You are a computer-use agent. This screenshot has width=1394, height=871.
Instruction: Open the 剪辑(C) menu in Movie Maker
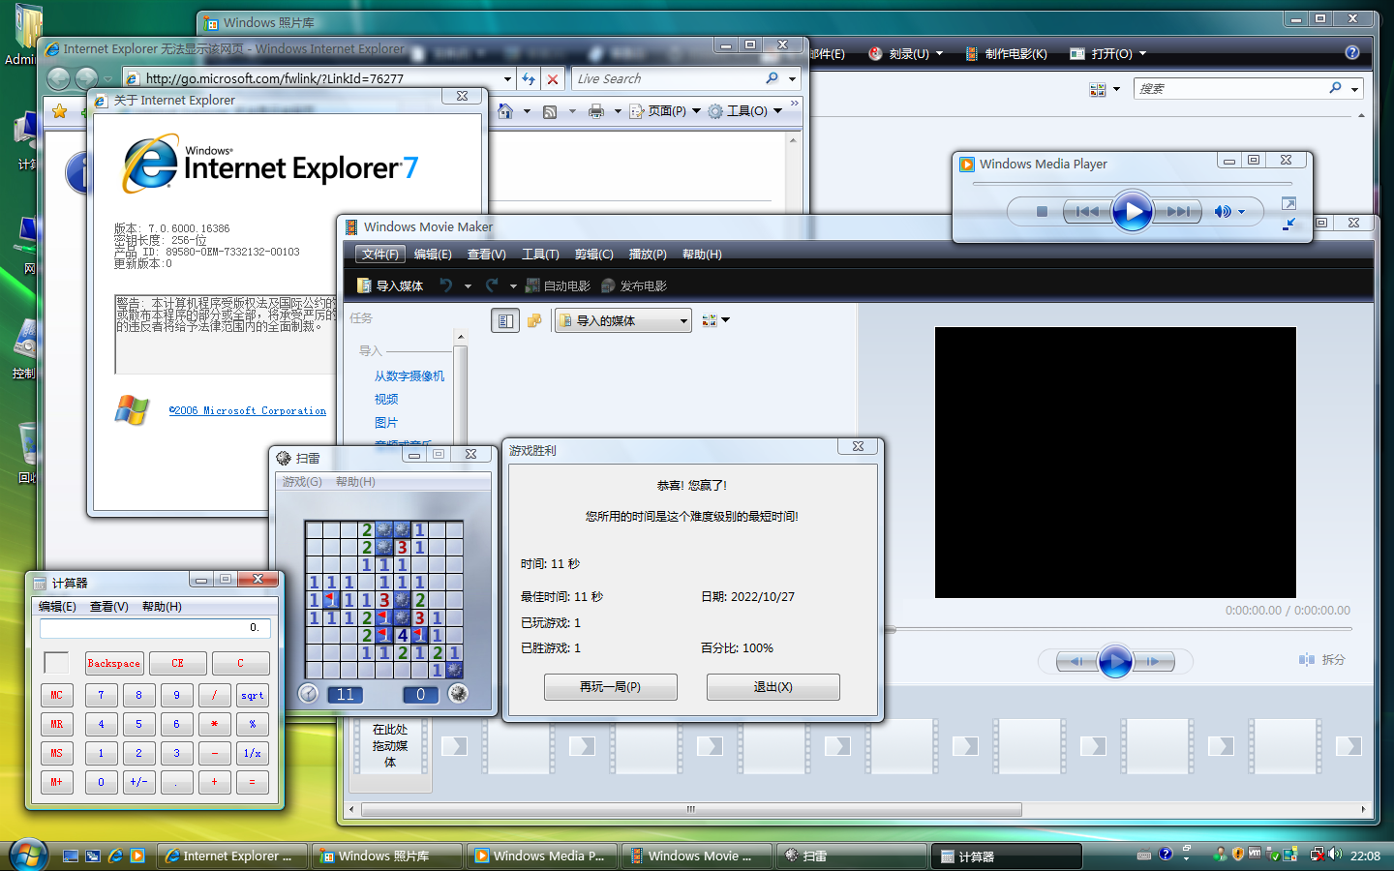(x=593, y=254)
